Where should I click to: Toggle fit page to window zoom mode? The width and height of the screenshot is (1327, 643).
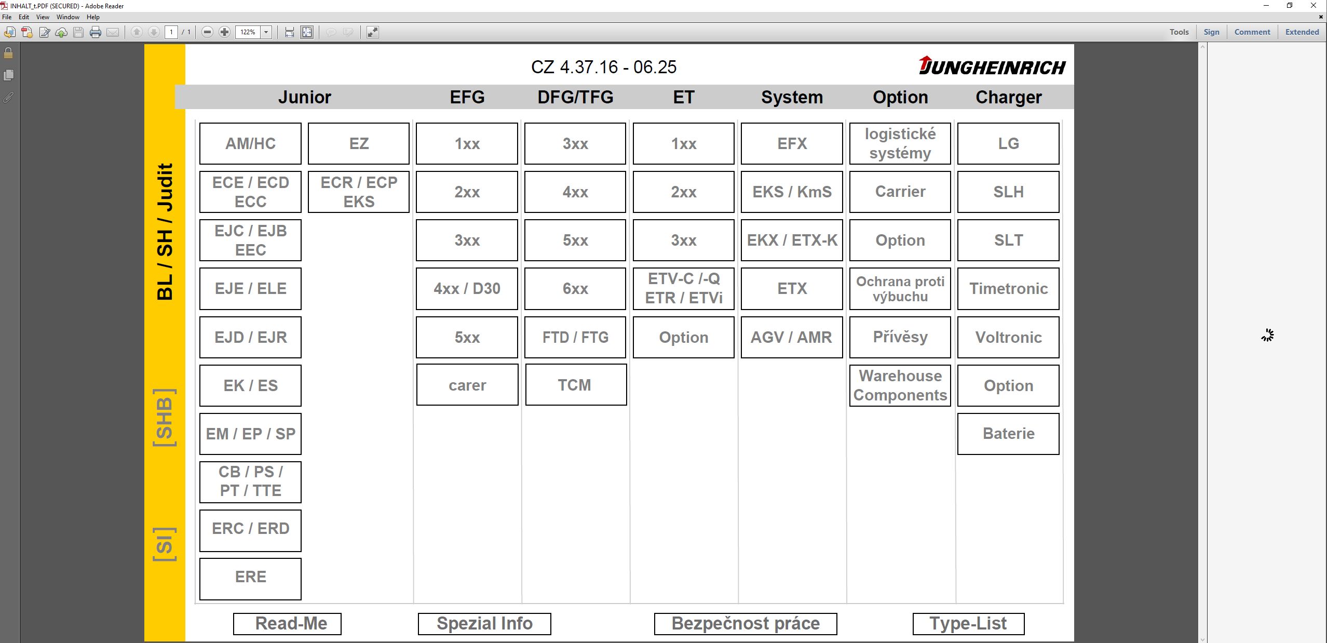(x=307, y=32)
